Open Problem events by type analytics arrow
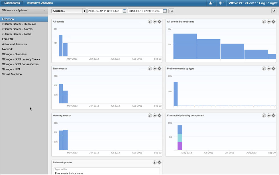This screenshot has height=175, width=279. pyautogui.click(x=269, y=68)
